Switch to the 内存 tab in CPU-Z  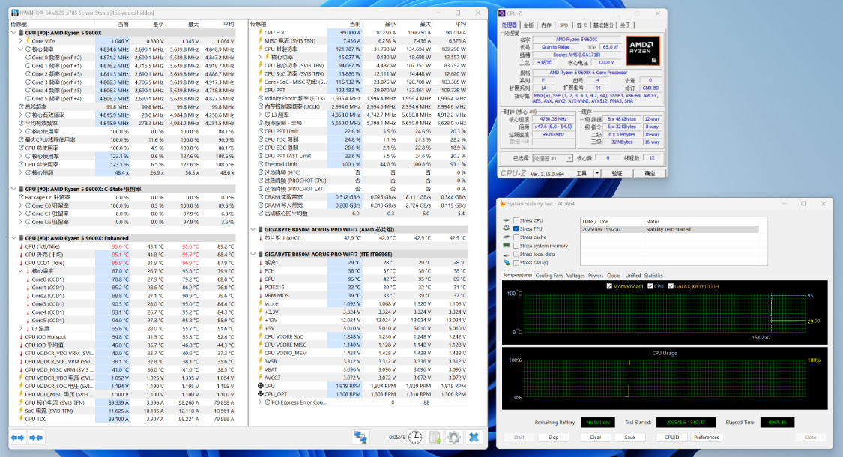546,25
